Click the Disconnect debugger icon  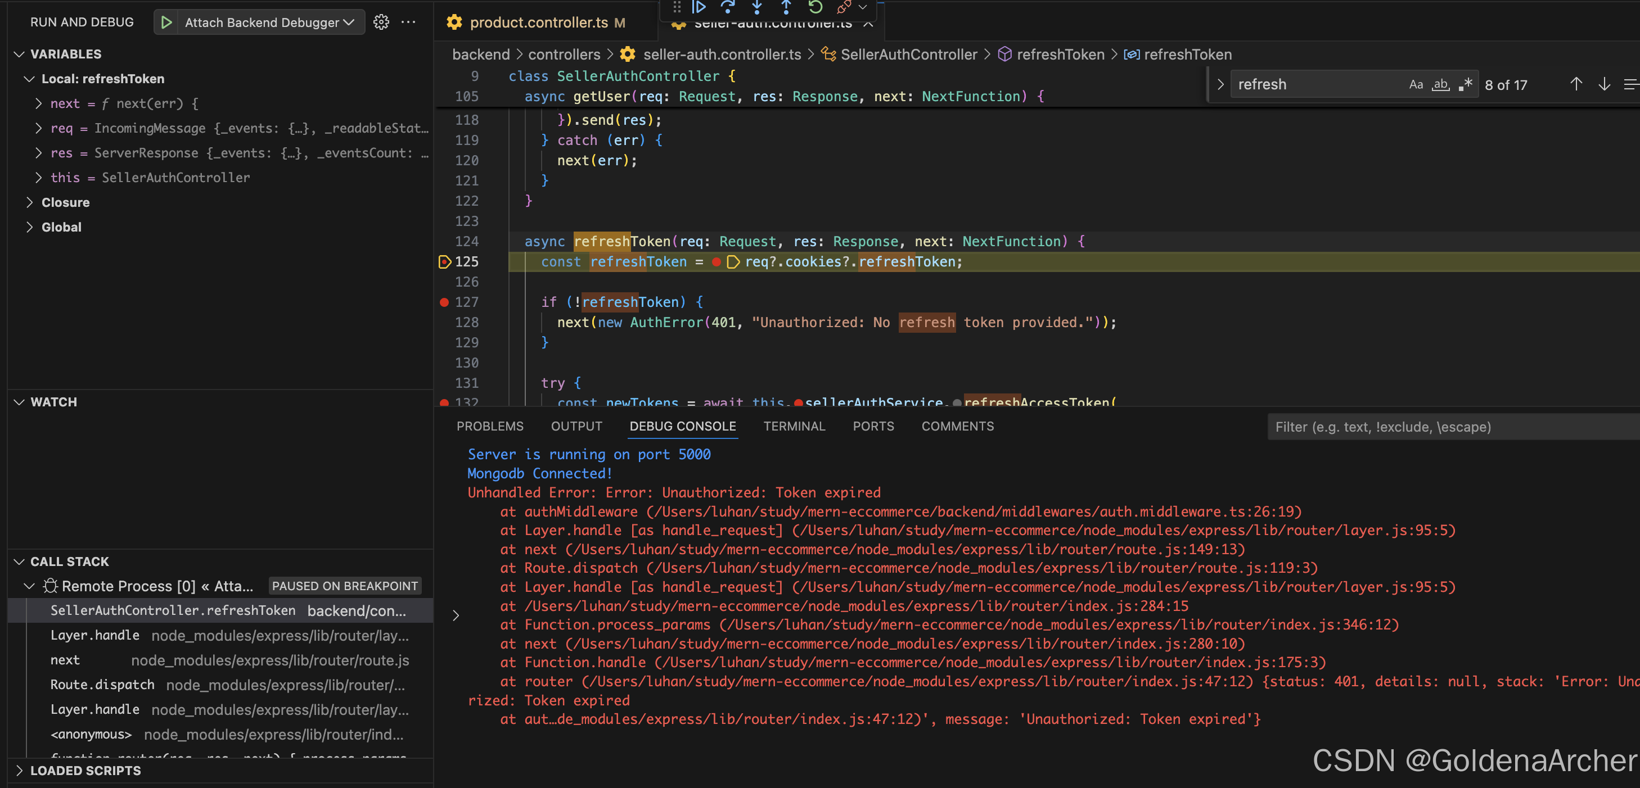tap(844, 7)
